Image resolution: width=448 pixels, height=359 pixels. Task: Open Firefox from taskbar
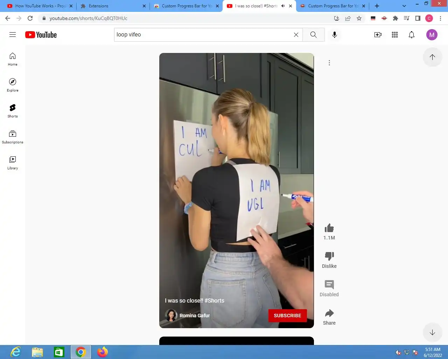pyautogui.click(x=103, y=352)
